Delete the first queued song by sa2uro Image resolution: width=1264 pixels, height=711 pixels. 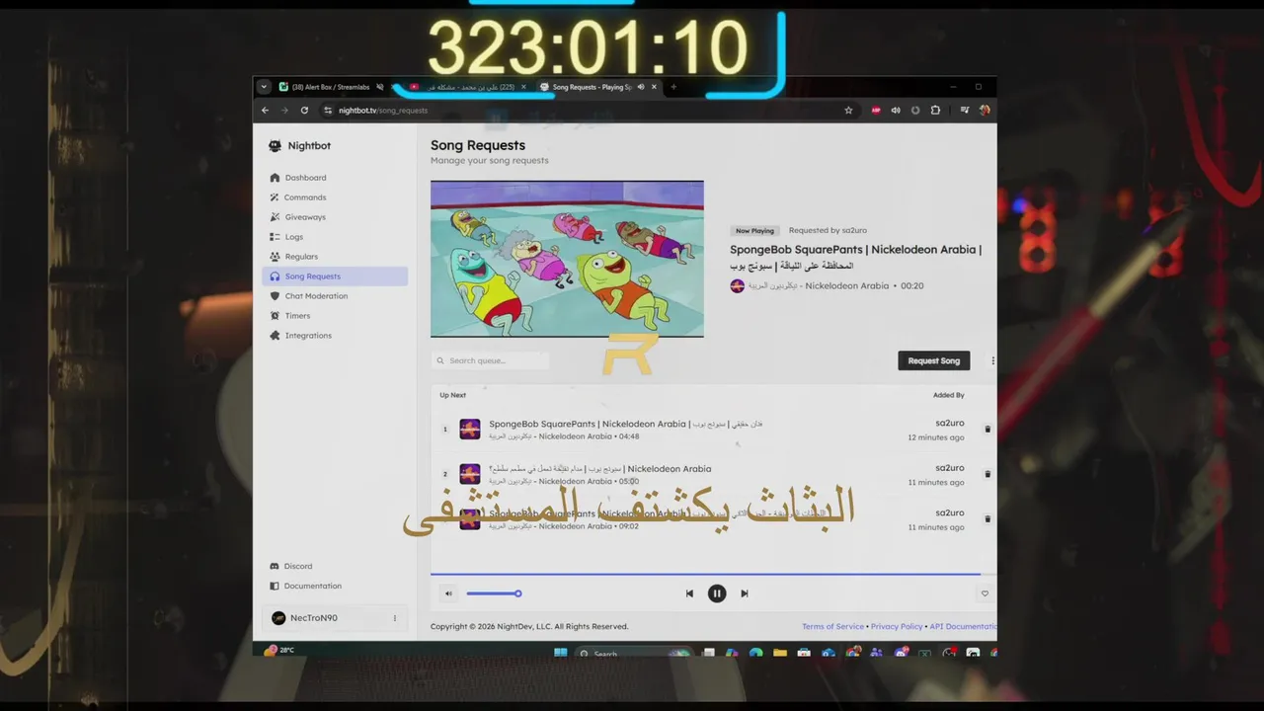click(x=987, y=430)
